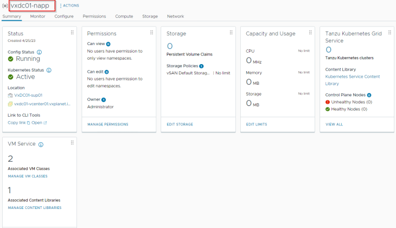Click the Memory No limit label
The image size is (396, 228).
304,72
